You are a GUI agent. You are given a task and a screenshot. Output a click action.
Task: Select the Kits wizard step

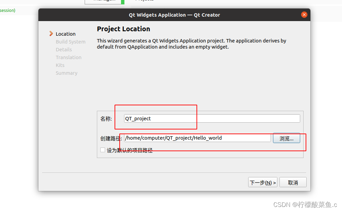[60, 65]
